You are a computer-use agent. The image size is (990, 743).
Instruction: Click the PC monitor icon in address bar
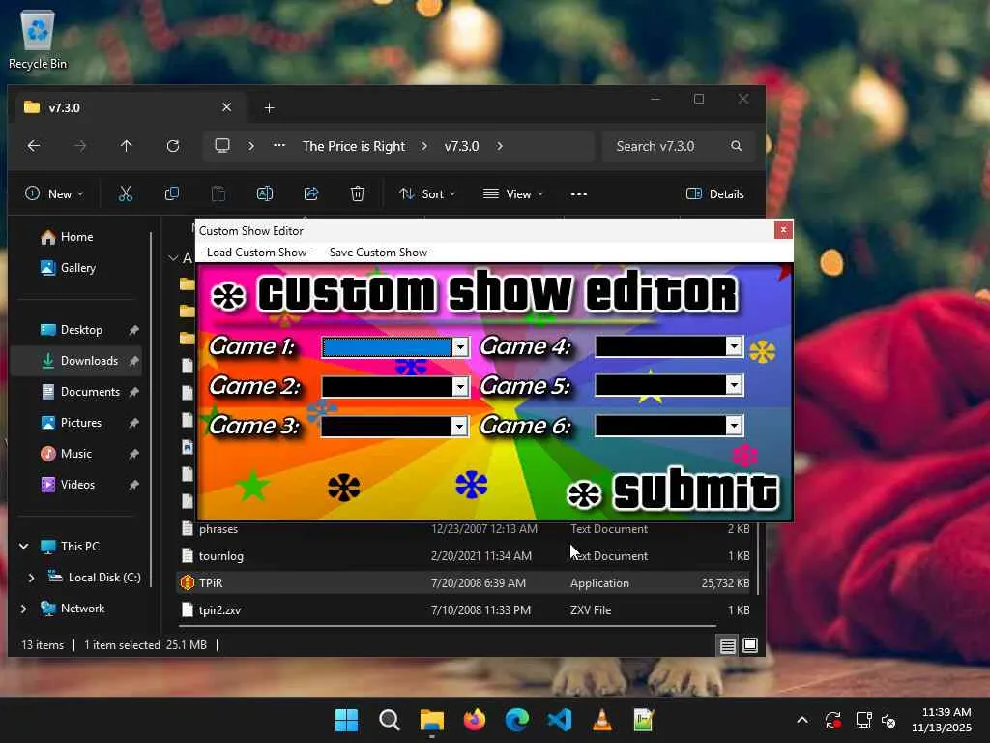222,146
